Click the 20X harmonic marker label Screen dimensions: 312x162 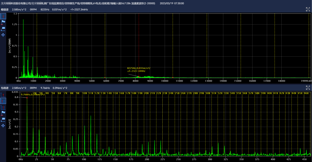(146, 93)
